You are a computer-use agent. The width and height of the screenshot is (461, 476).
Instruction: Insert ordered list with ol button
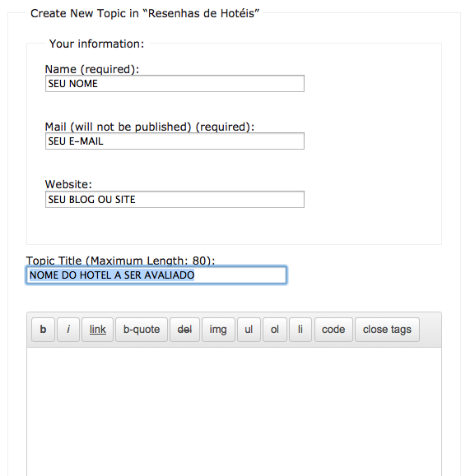pos(275,330)
